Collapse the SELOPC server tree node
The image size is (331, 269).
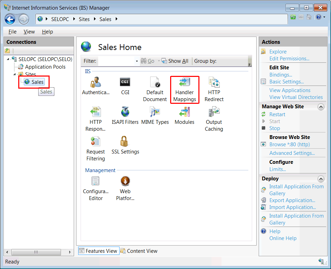click(x=8, y=59)
